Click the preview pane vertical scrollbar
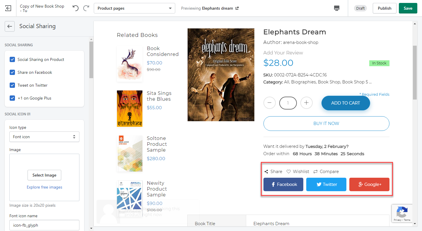Image resolution: width=422 pixels, height=231 pixels. tap(415, 73)
